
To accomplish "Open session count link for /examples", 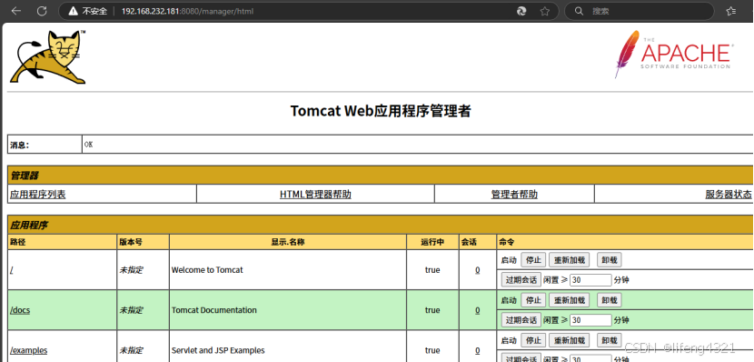I will (x=478, y=350).
